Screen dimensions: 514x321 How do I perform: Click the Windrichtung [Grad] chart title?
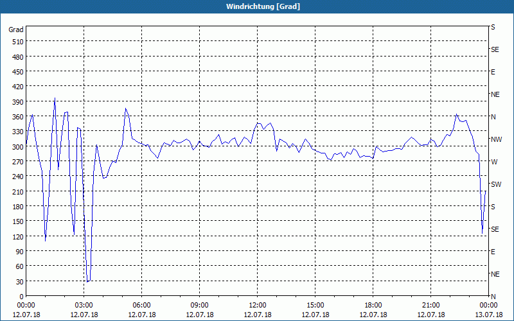tap(263, 6)
